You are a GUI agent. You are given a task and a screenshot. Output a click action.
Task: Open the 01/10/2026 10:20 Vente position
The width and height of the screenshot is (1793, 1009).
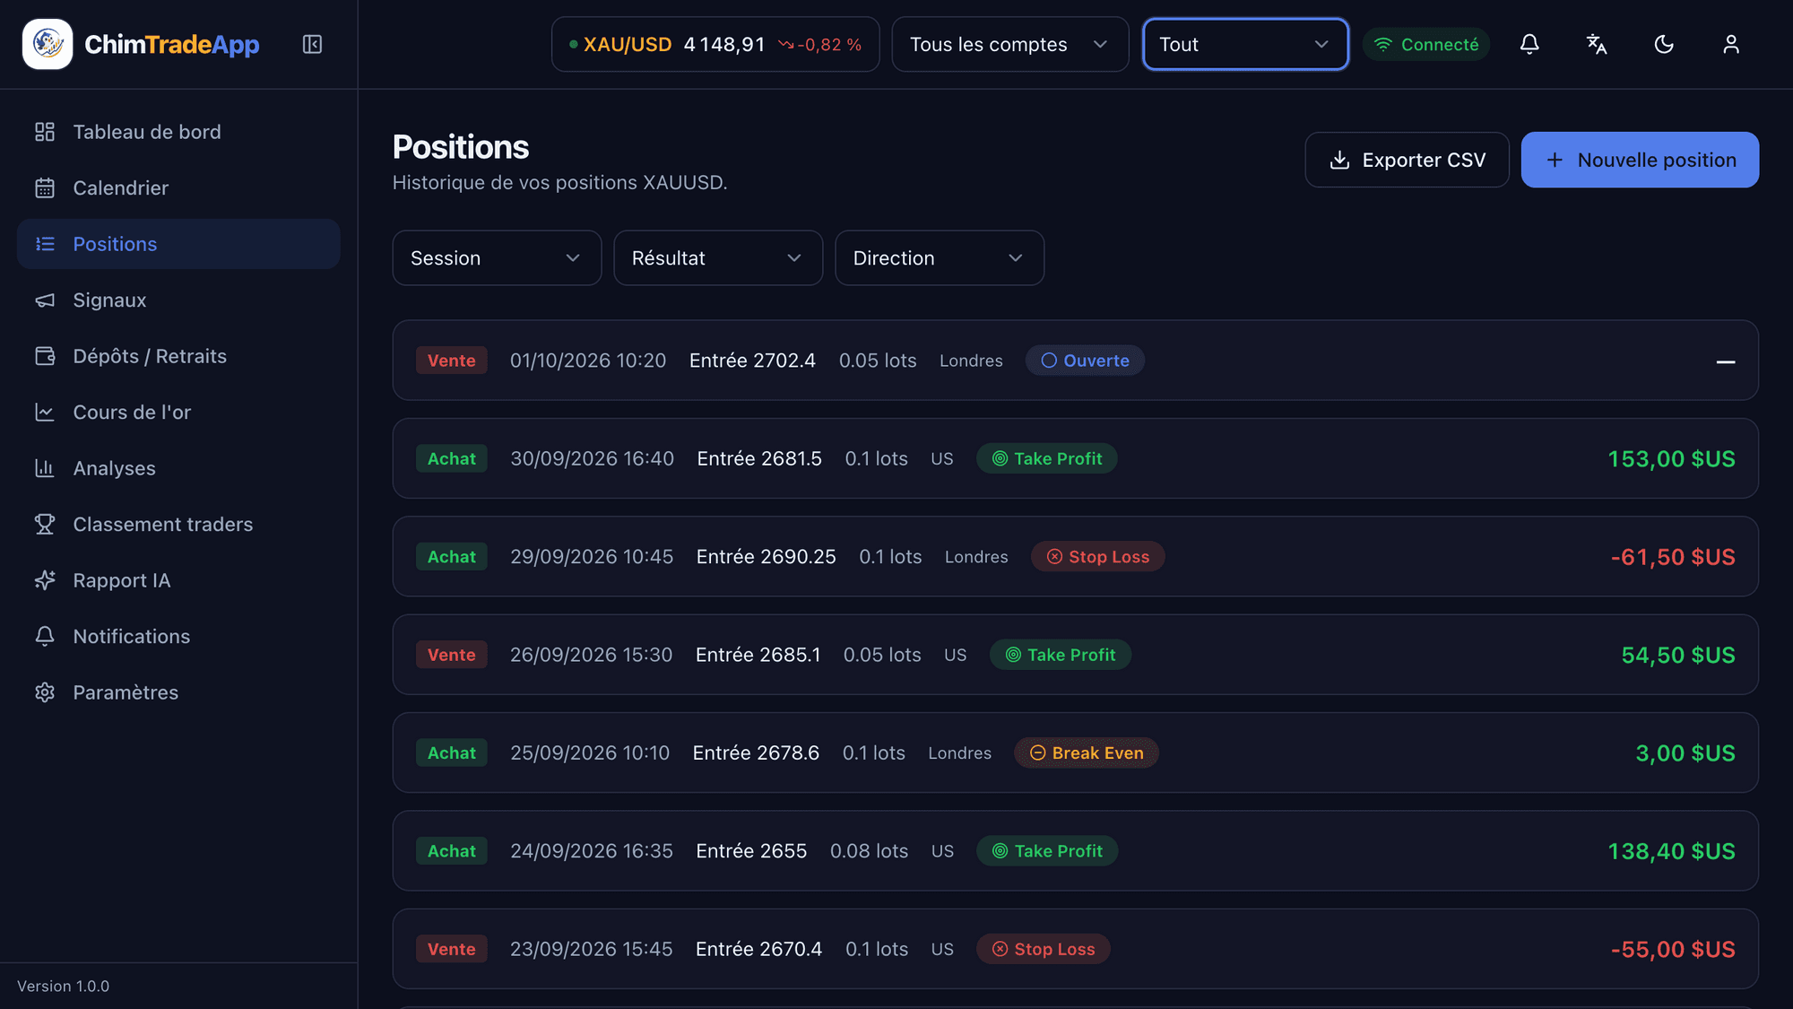pyautogui.click(x=1075, y=361)
